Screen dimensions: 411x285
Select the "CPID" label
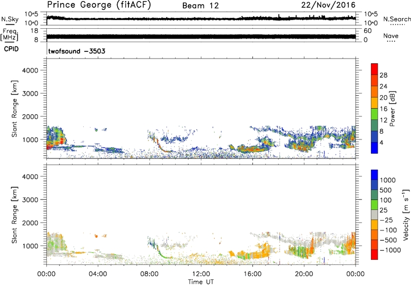(x=11, y=49)
